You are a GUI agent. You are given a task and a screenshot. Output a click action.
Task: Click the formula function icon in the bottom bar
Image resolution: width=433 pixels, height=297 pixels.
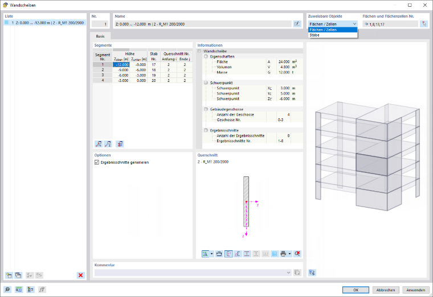42,290
